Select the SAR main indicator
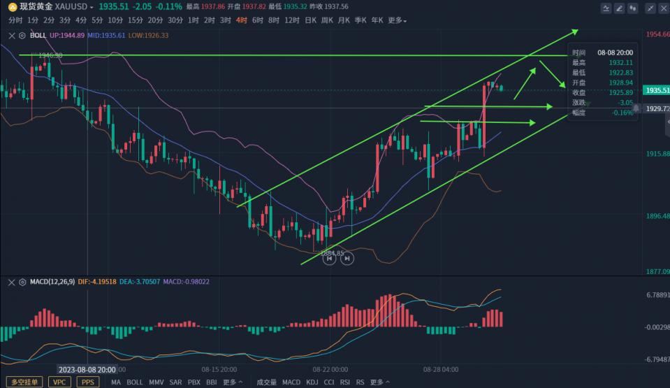Screen dimensions: 670x388 [x=175, y=382]
